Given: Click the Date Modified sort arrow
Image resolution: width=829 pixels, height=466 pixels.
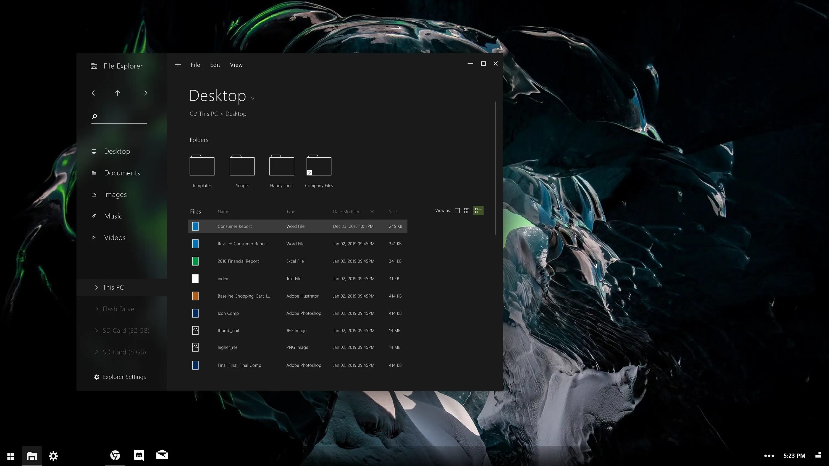Looking at the screenshot, I should pyautogui.click(x=372, y=212).
